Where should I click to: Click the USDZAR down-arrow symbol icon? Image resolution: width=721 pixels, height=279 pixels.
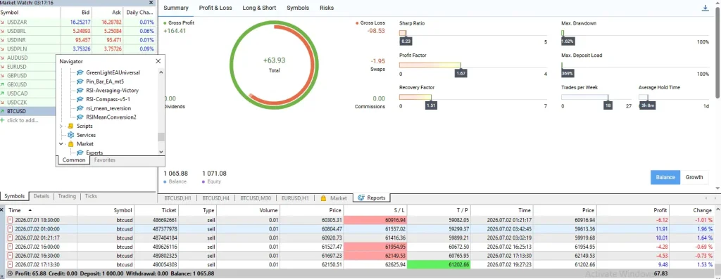[3, 22]
